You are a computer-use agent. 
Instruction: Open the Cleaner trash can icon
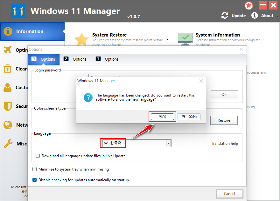[x=8, y=69]
